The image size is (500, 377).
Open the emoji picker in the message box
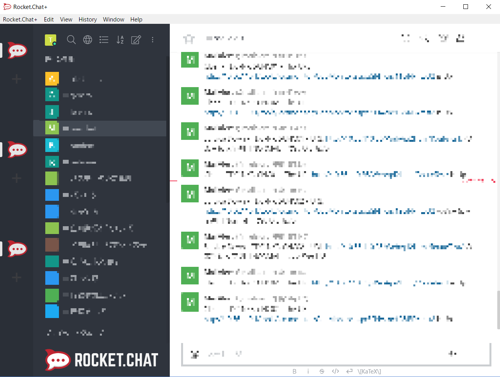[x=194, y=354]
